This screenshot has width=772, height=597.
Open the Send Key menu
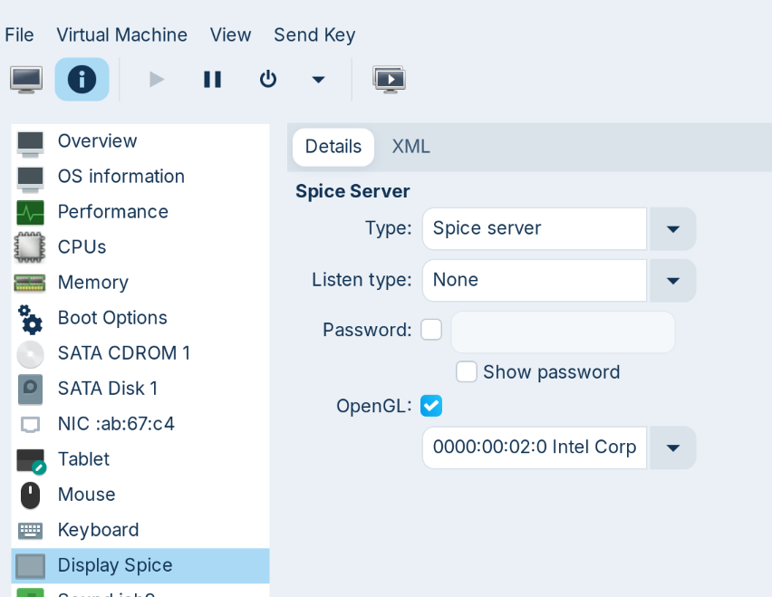314,34
